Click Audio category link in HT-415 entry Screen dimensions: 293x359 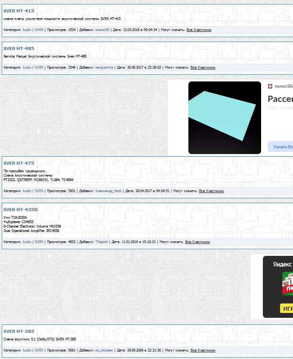27,30
